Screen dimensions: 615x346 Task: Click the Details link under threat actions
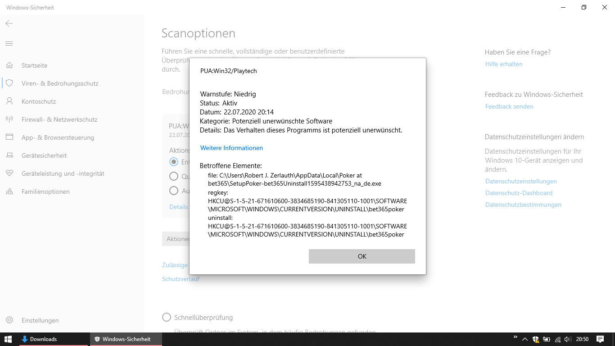[179, 207]
